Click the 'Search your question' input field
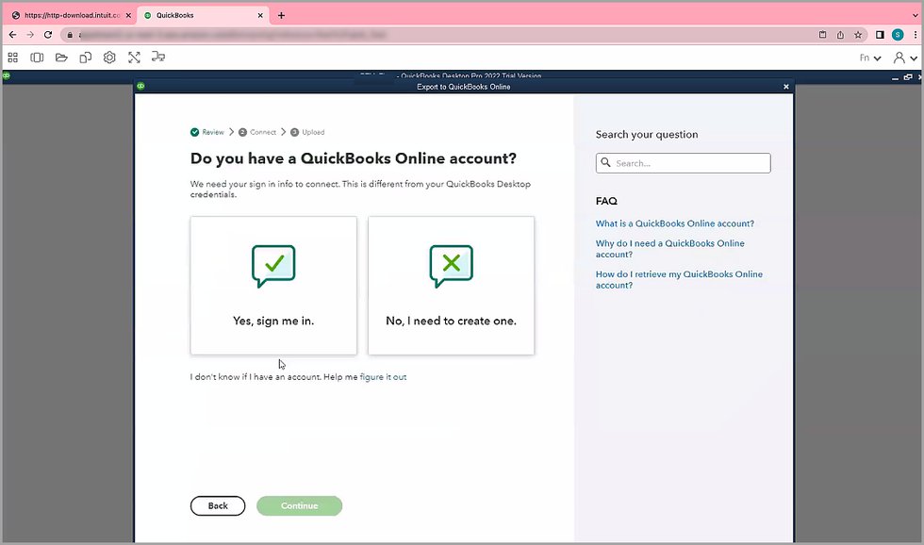Screen dimensions: 924x545 [683, 163]
